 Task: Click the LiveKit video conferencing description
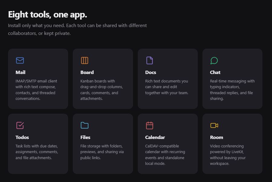click(228, 155)
